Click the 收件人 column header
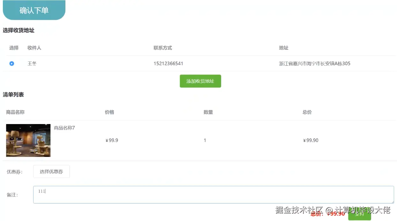The height and width of the screenshot is (221, 397). [x=34, y=48]
